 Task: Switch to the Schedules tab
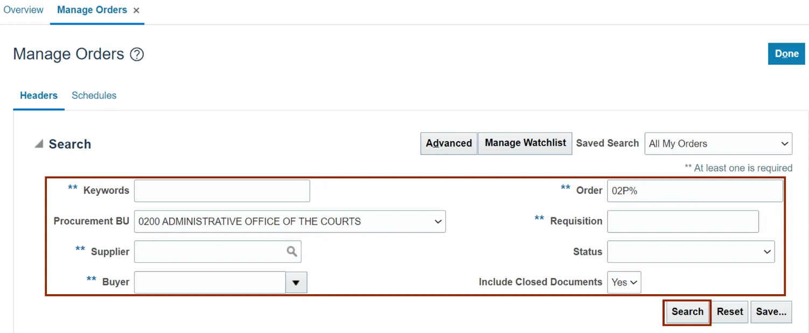click(x=94, y=95)
